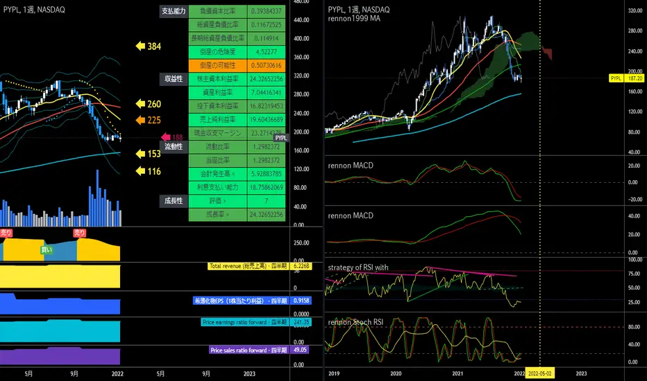Click the gray PYPL tag by the table

pos(281,138)
